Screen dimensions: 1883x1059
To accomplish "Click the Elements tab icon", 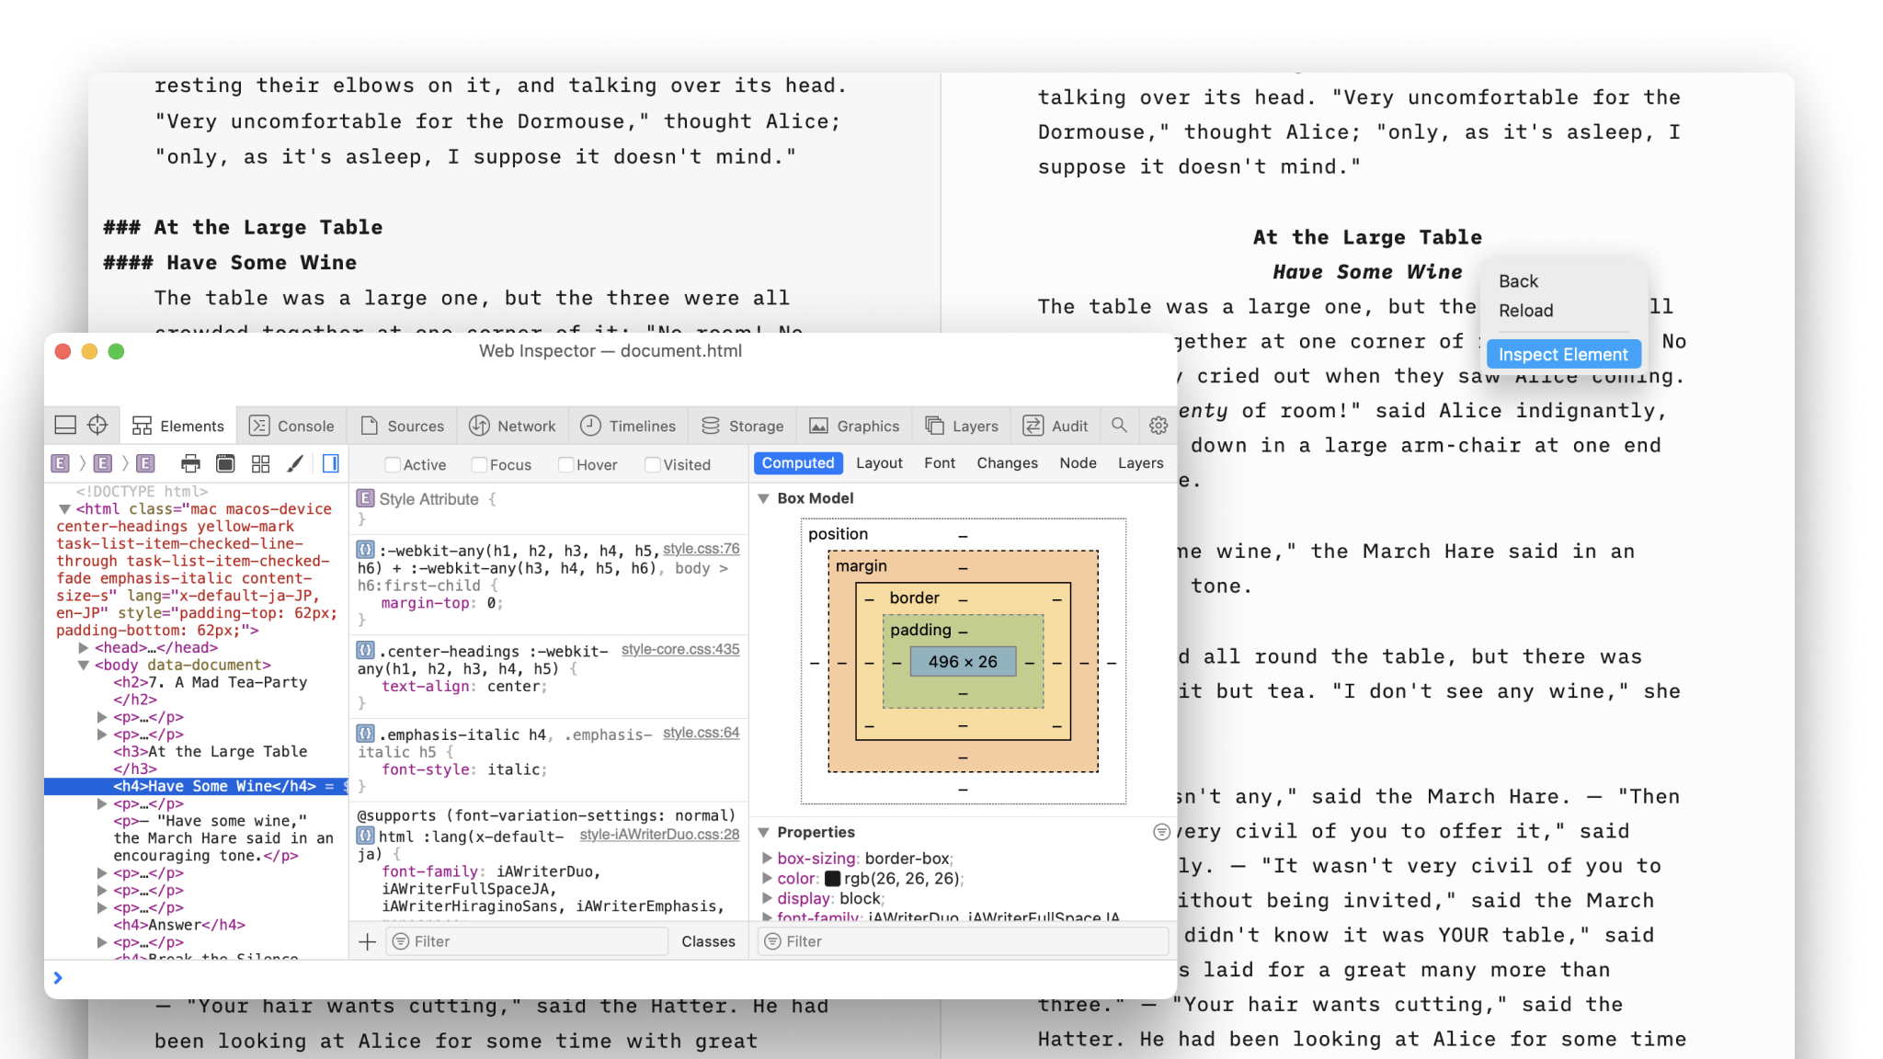I will coord(142,426).
